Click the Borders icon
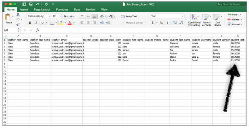Image resolution: width=249 pixels, height=128 pixels. [x=52, y=23]
